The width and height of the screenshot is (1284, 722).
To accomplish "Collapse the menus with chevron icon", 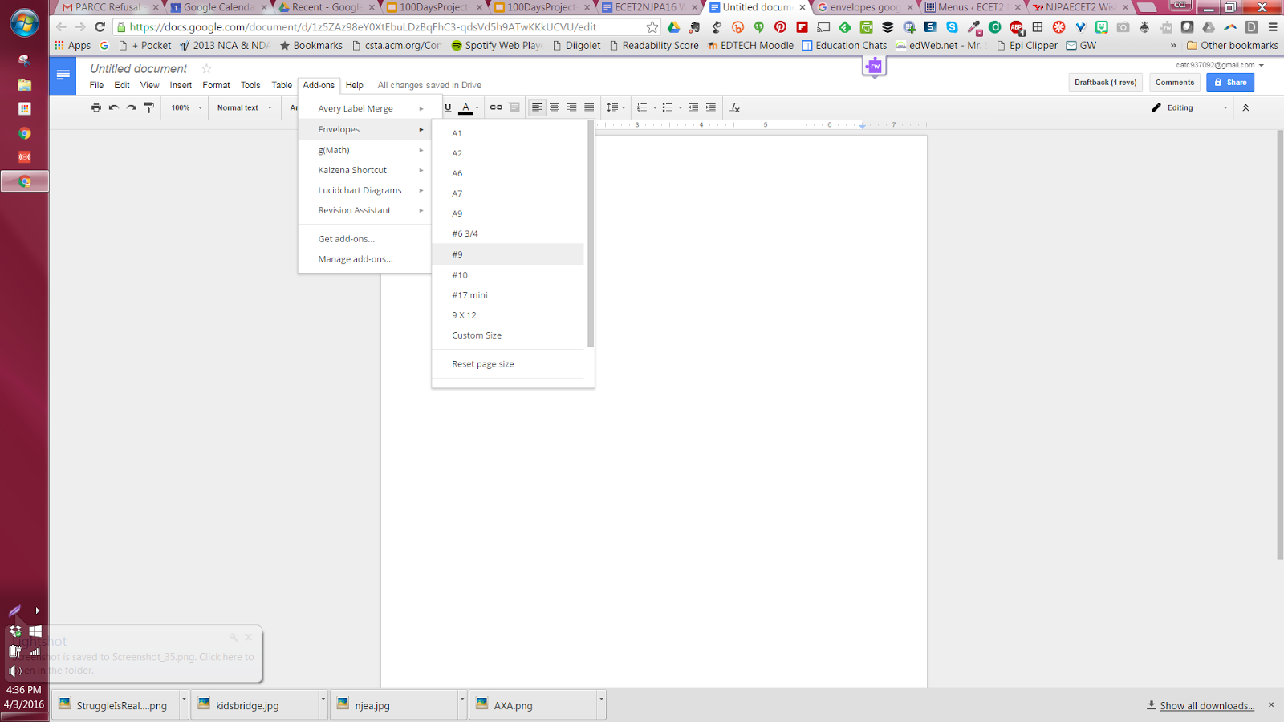I will [1245, 107].
